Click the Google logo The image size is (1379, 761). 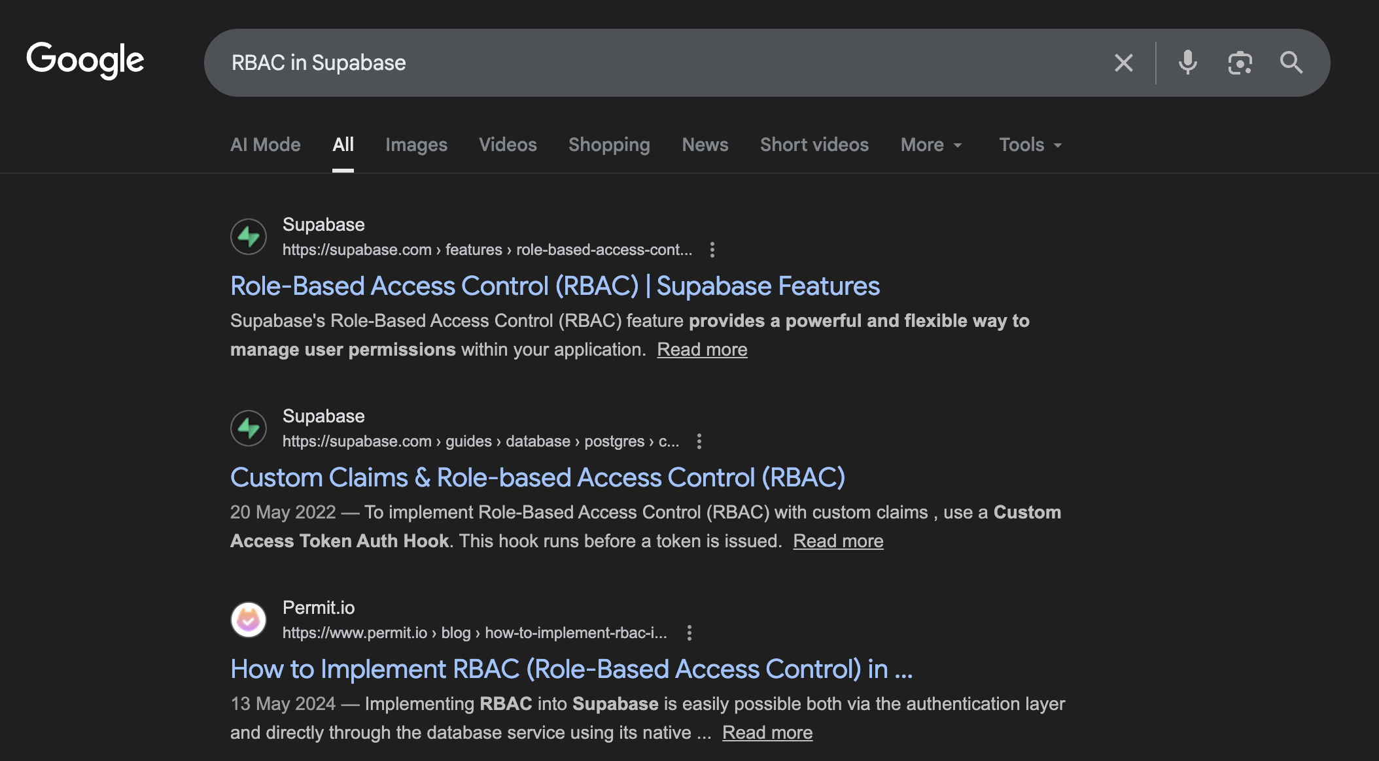[x=85, y=60]
